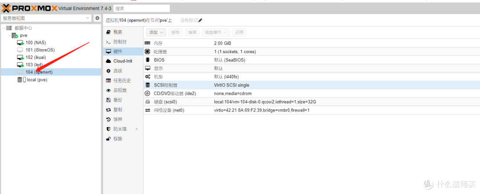The image size is (480, 194).
Task: Click the 2.00 GiB memory value
Action: [223, 43]
